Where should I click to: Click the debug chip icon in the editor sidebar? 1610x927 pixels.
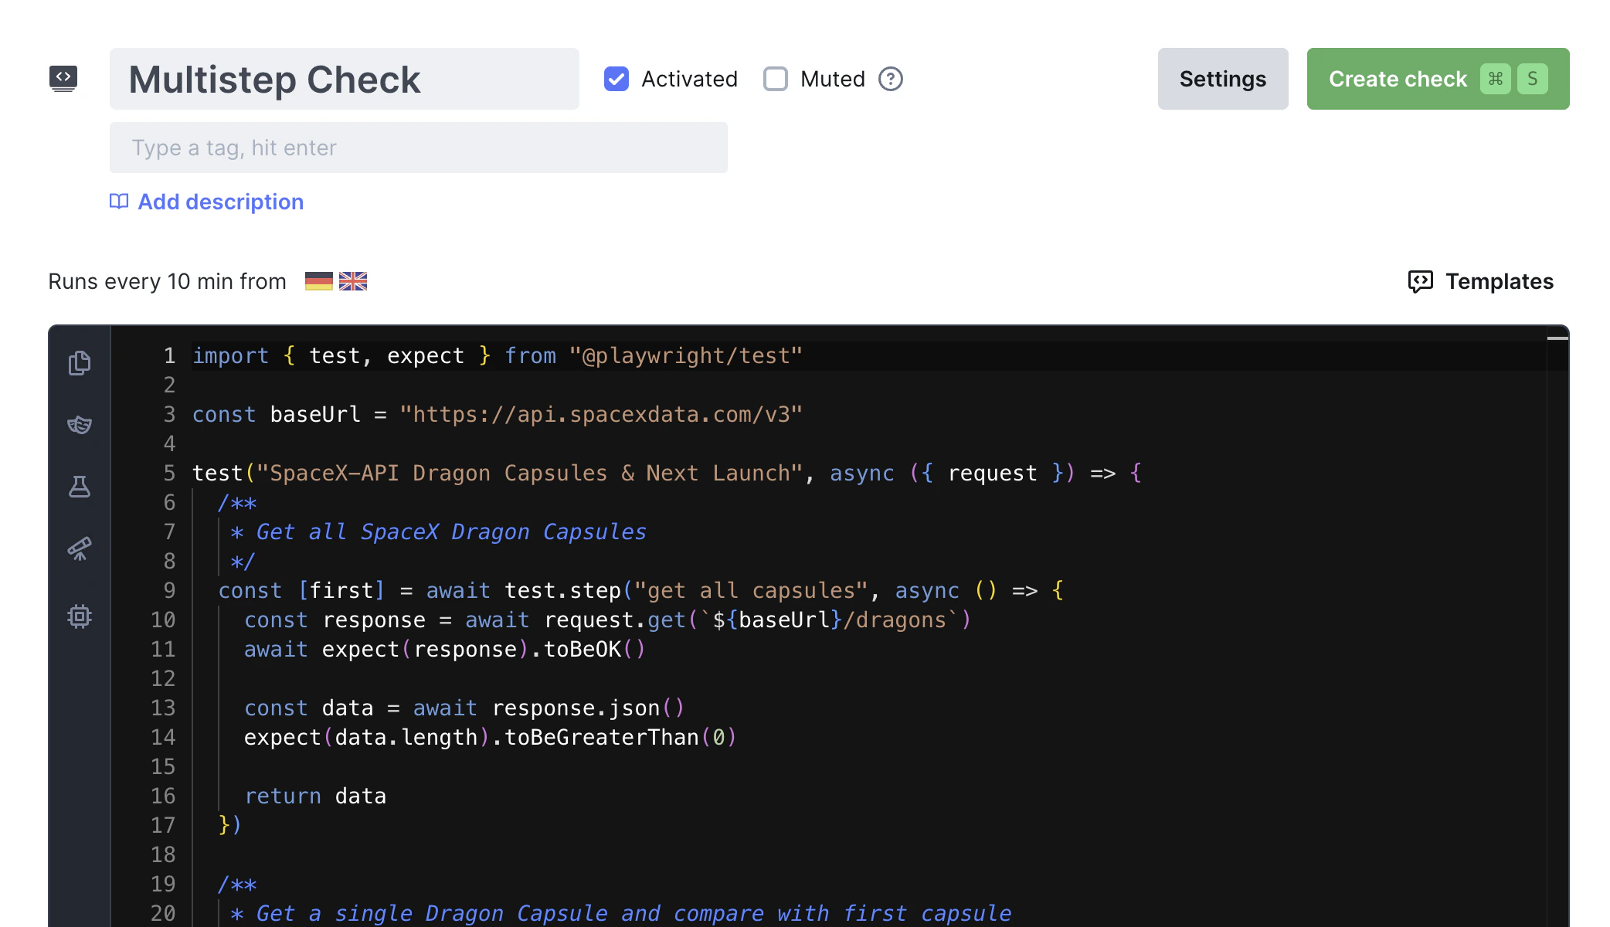click(x=80, y=616)
